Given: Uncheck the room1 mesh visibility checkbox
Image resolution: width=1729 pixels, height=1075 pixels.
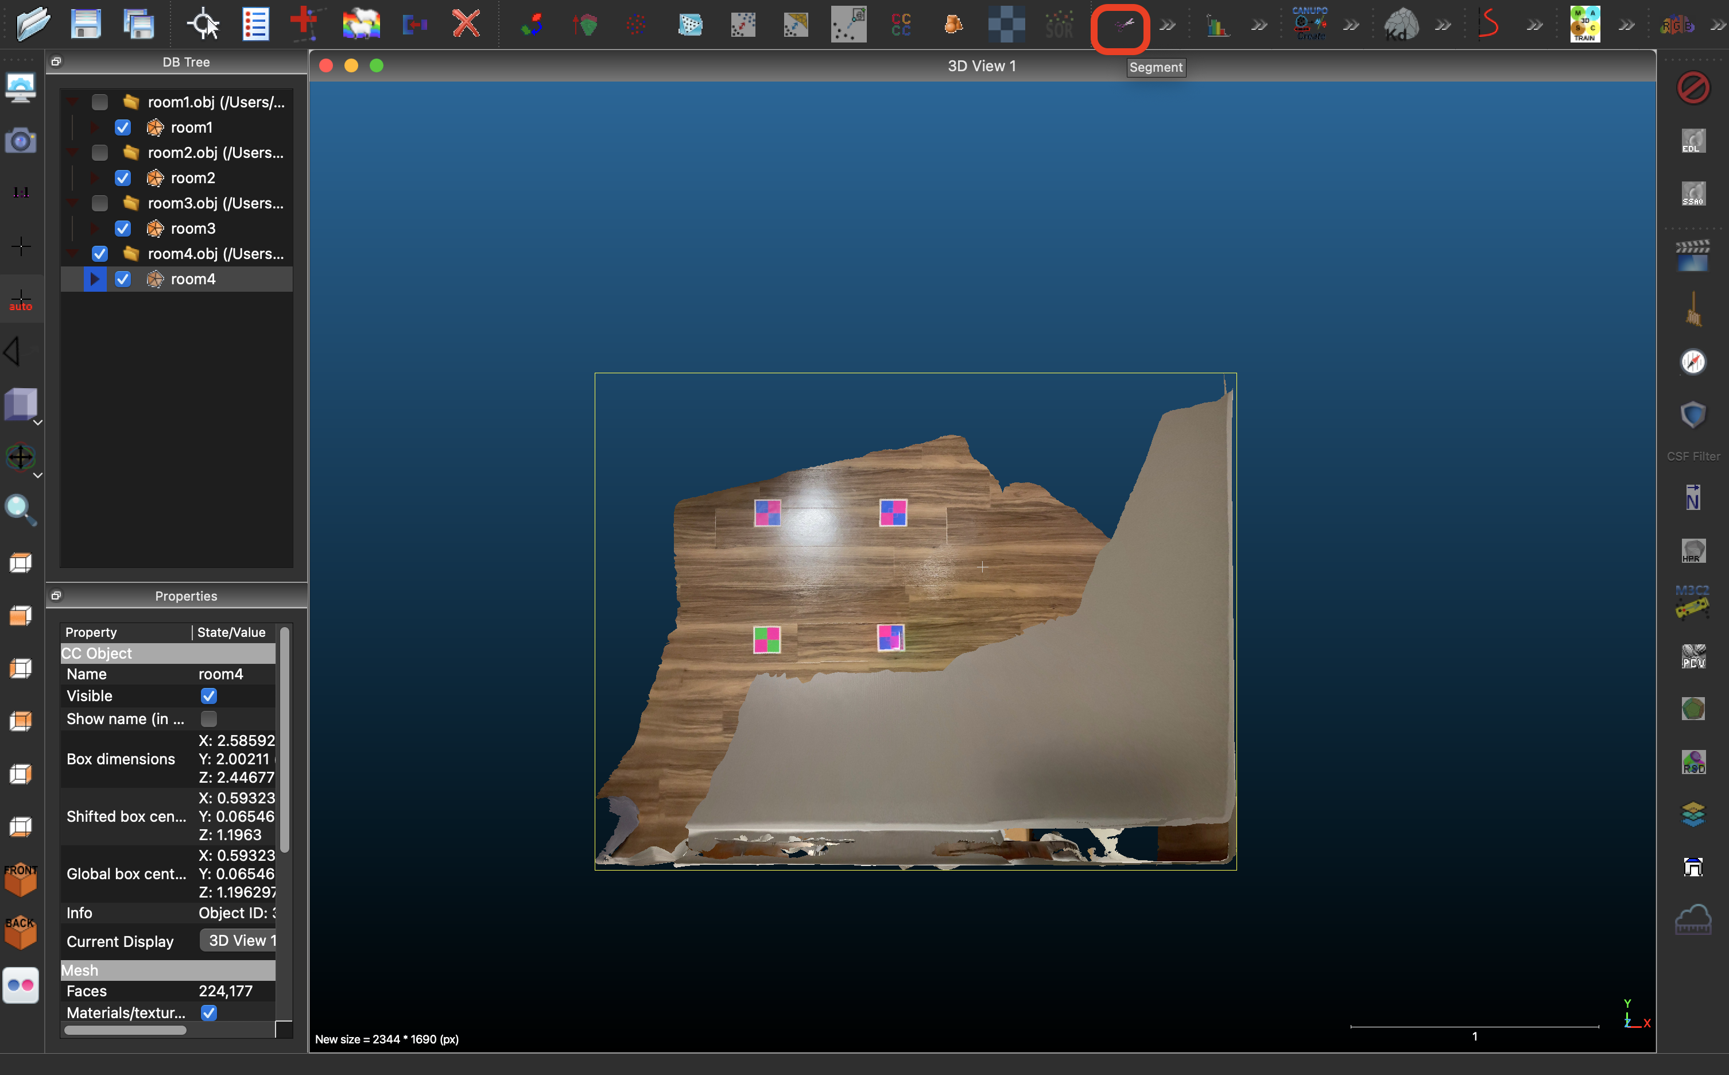Looking at the screenshot, I should coord(123,127).
